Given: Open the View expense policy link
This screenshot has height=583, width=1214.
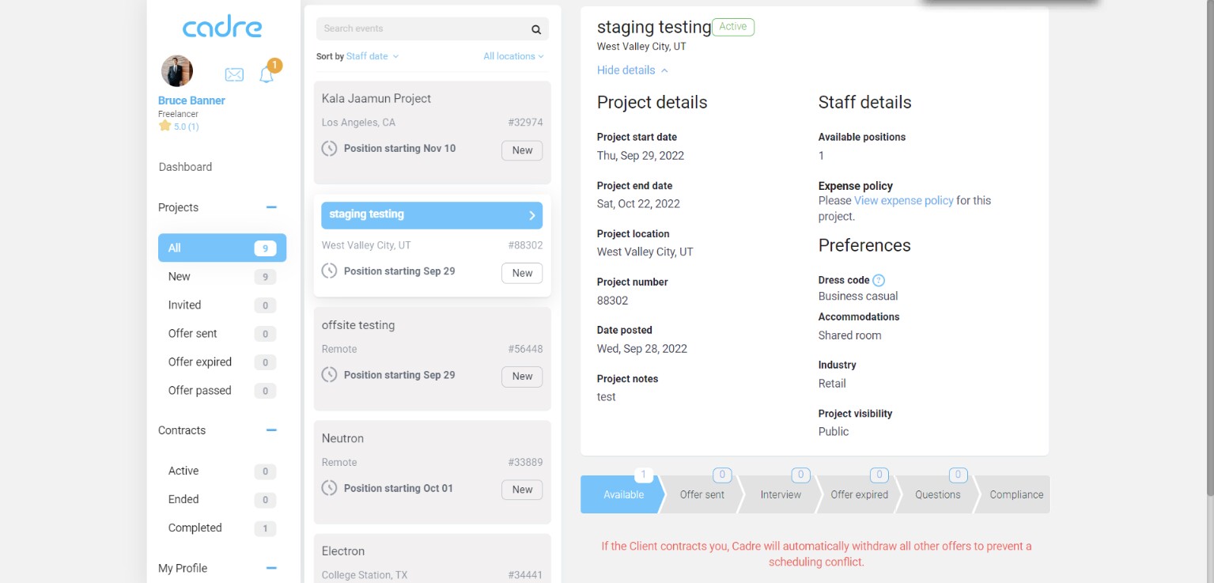Looking at the screenshot, I should coord(903,201).
